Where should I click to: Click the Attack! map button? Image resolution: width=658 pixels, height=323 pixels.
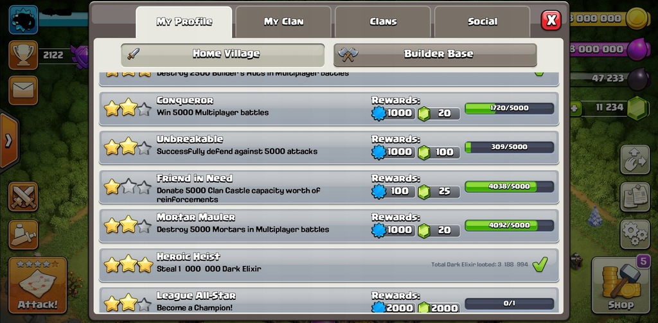point(38,285)
